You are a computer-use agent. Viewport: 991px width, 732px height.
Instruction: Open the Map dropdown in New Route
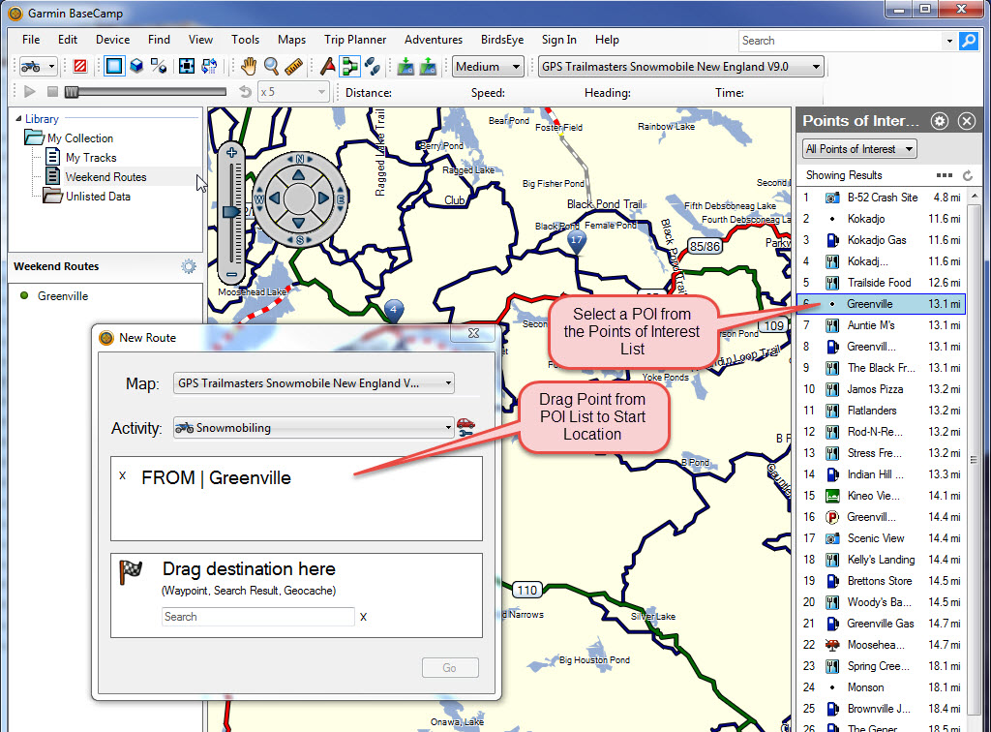[314, 383]
